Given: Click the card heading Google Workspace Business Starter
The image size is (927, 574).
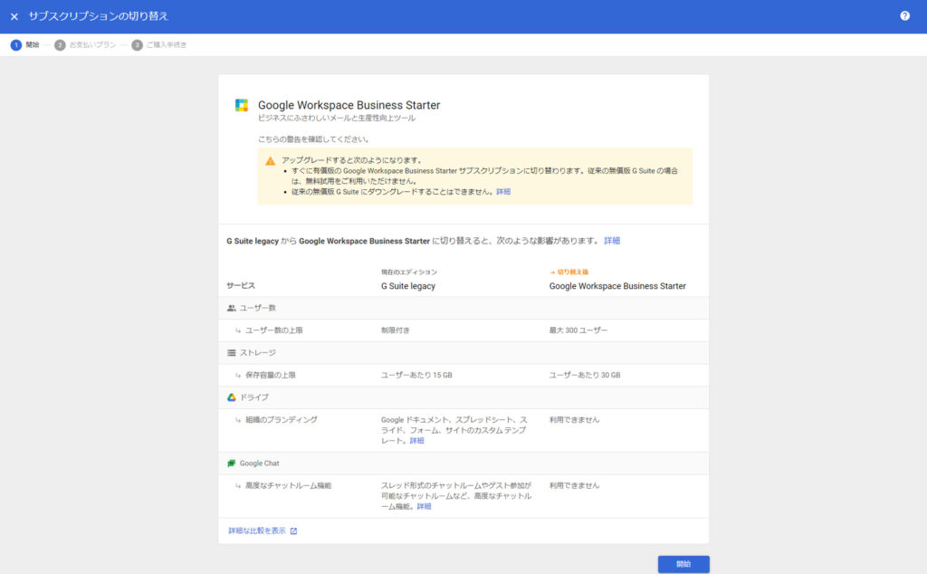Looking at the screenshot, I should 349,105.
